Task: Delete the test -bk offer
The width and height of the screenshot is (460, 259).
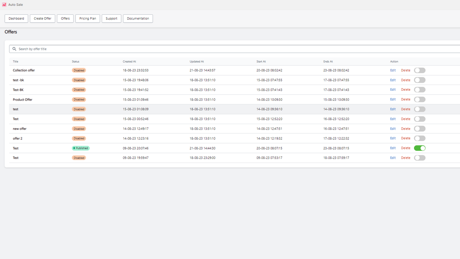Action: pos(406,80)
